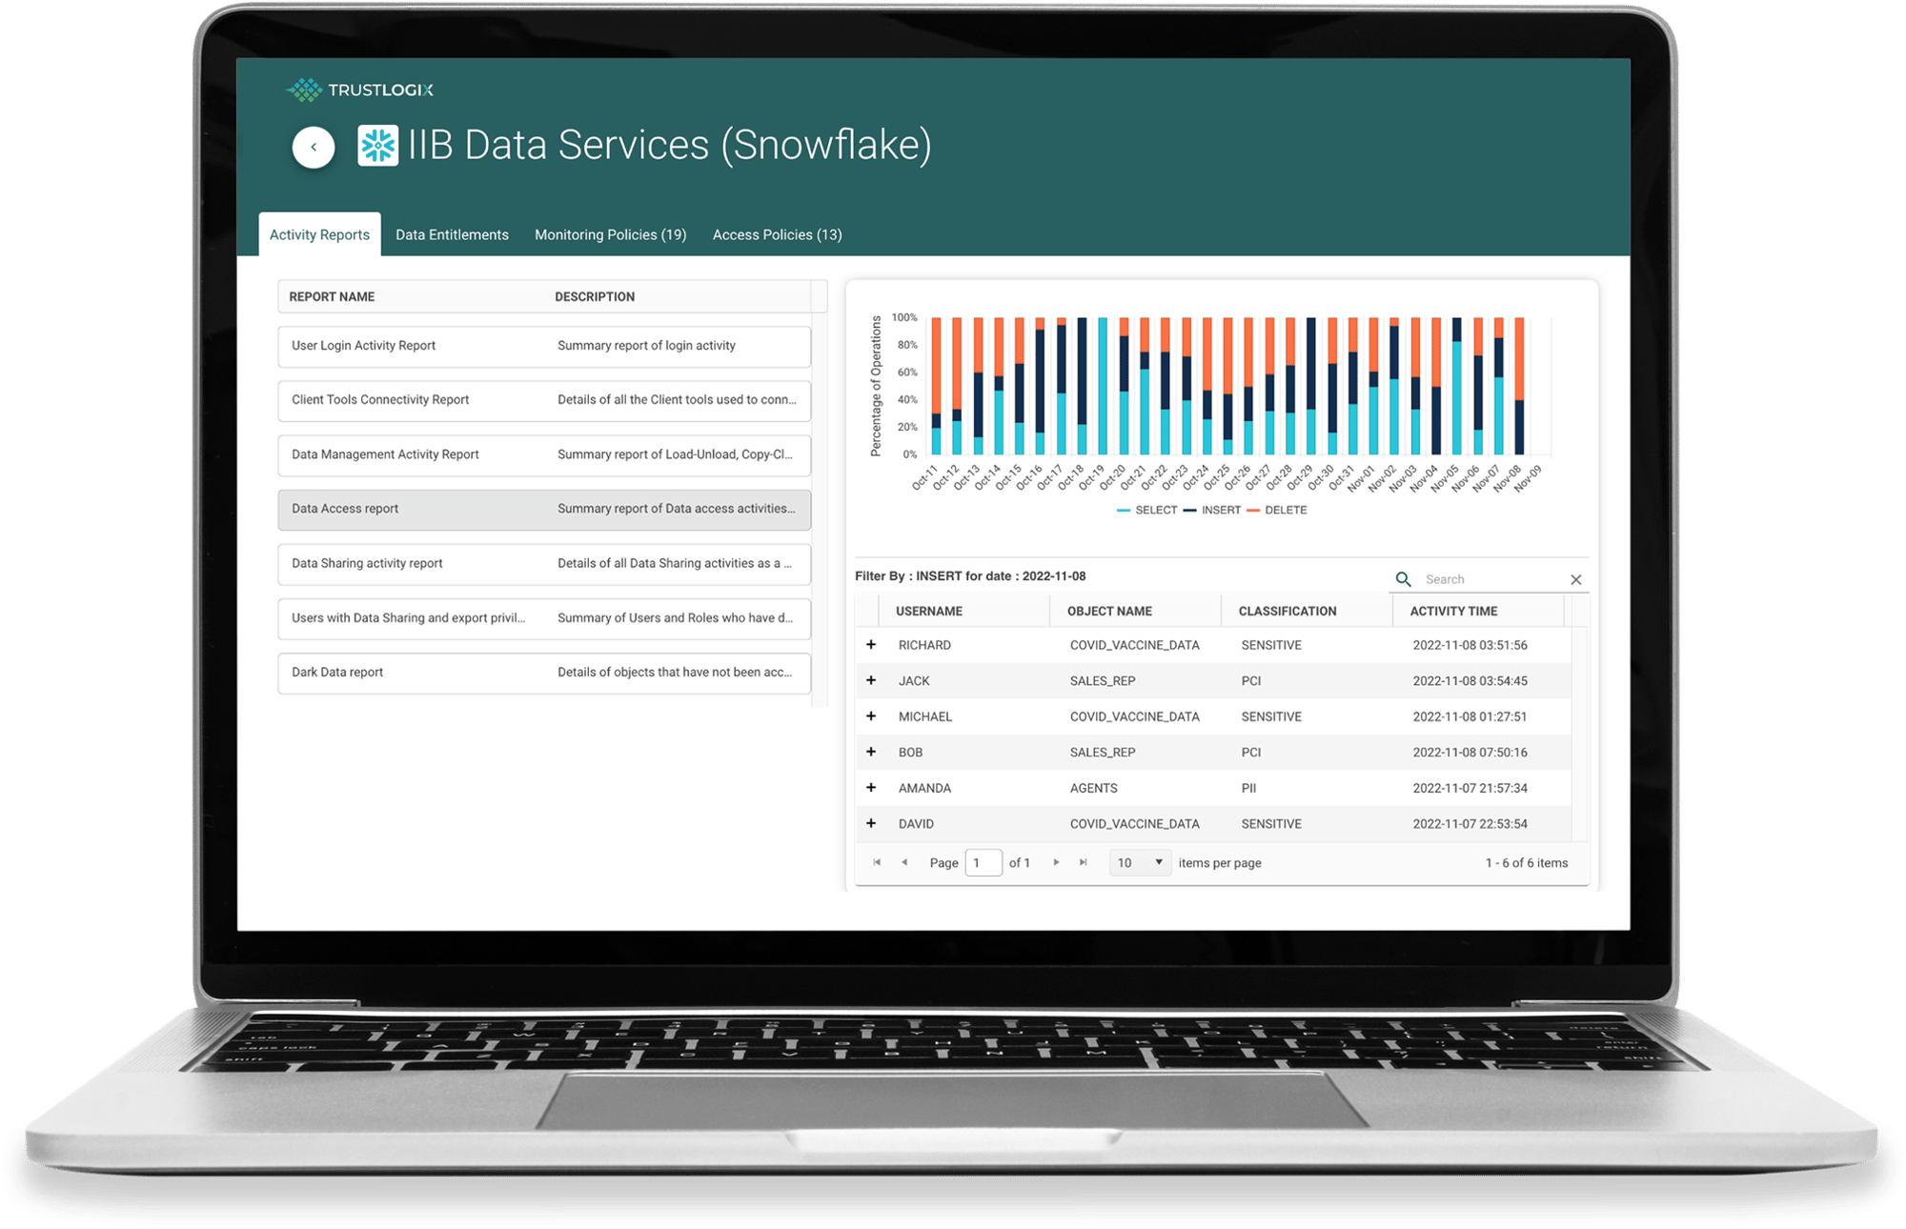Click the Oct-19 bar in chart
This screenshot has height=1229, width=1906.
(x=1103, y=386)
